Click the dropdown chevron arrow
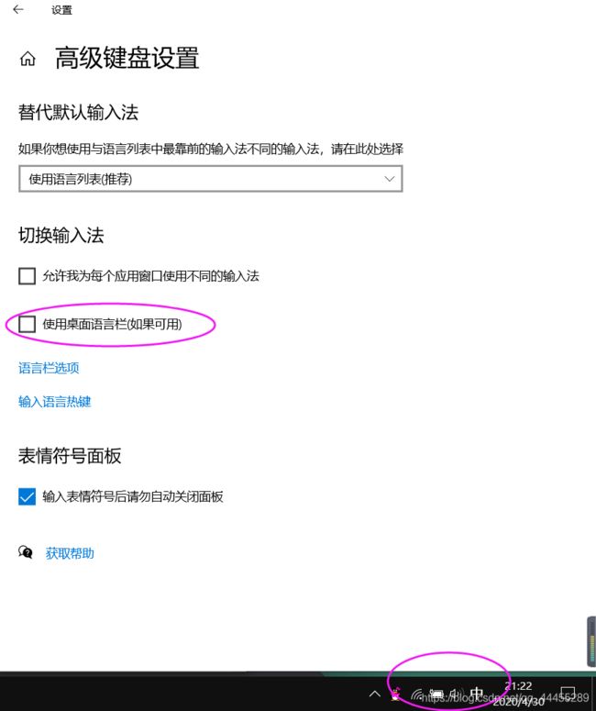The image size is (596, 711). [x=390, y=179]
